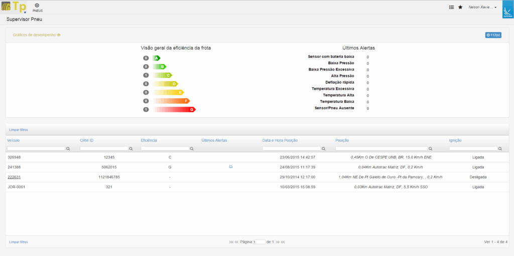Jump to last page in pager
Screen dimensions: 514x256
point(283,242)
